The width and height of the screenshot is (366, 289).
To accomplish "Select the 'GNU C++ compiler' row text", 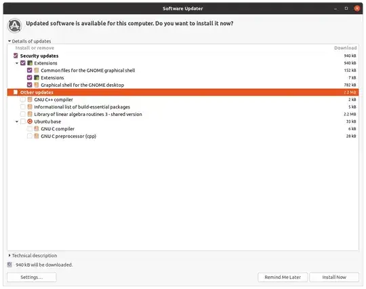I will click(54, 100).
